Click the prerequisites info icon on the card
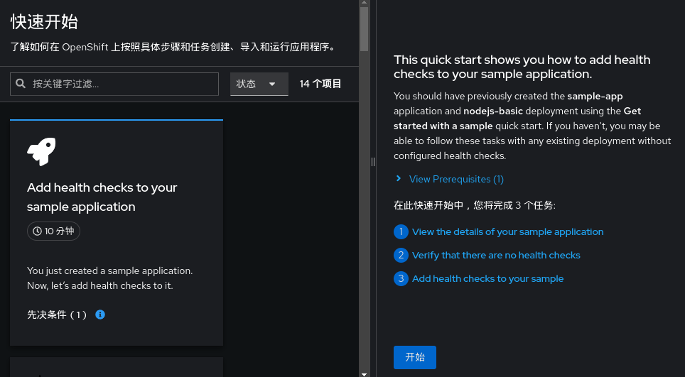 (x=100, y=315)
